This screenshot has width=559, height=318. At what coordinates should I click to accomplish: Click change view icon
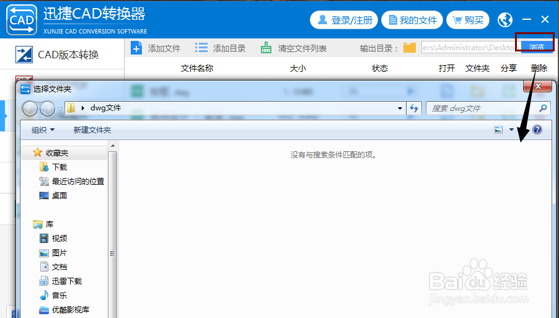tap(498, 130)
